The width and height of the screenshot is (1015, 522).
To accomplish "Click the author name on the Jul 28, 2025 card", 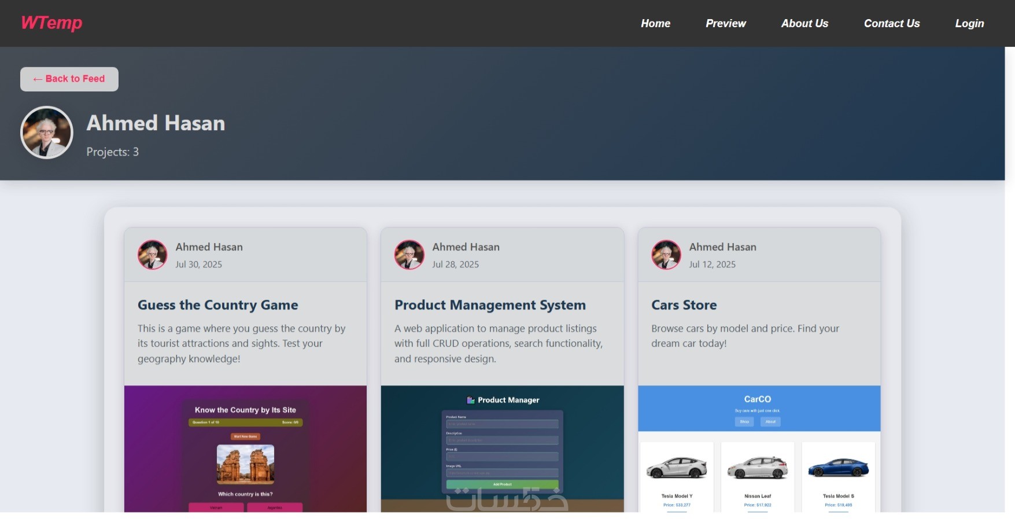I will click(x=466, y=247).
